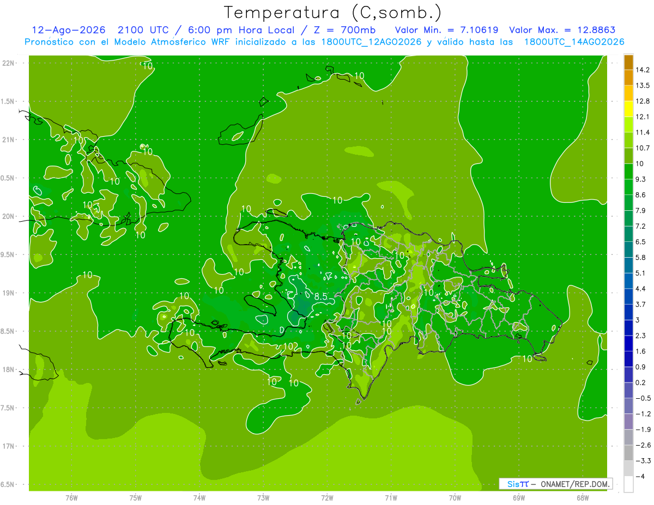Click the legend value "11.4"

point(643,132)
